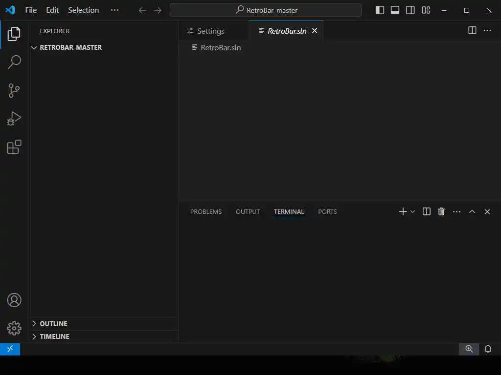This screenshot has width=501, height=375.
Task: Go forward with the right arrow
Action: point(158,10)
